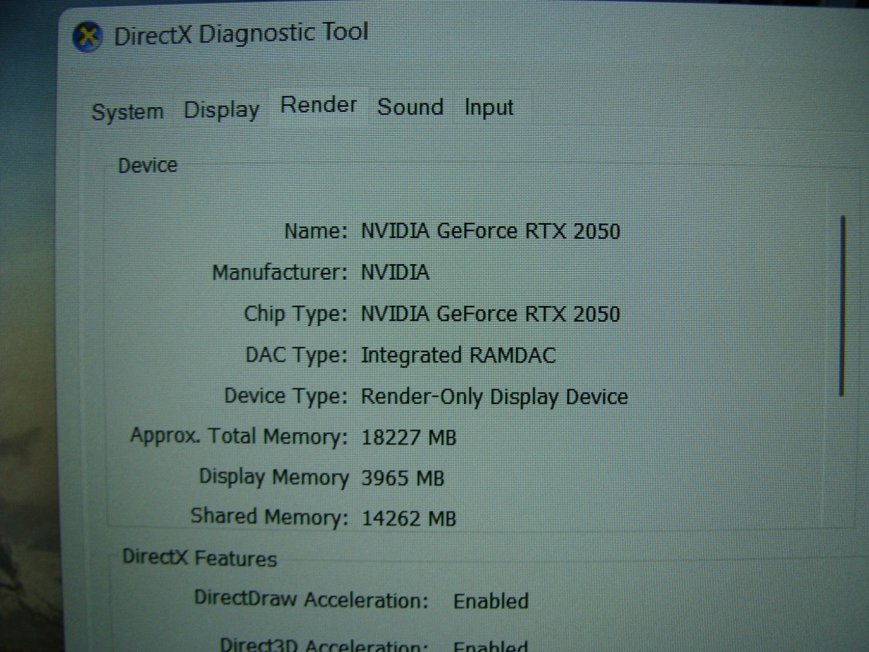Click the DirectX icon in title bar

point(87,37)
